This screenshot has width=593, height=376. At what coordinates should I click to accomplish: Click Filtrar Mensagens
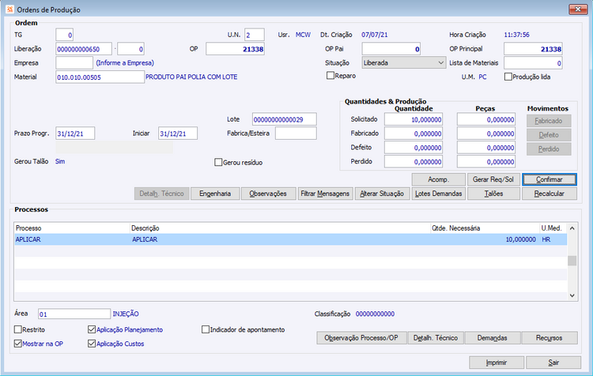(325, 194)
